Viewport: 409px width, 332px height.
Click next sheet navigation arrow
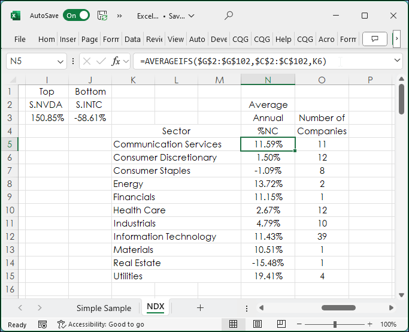pos(40,307)
